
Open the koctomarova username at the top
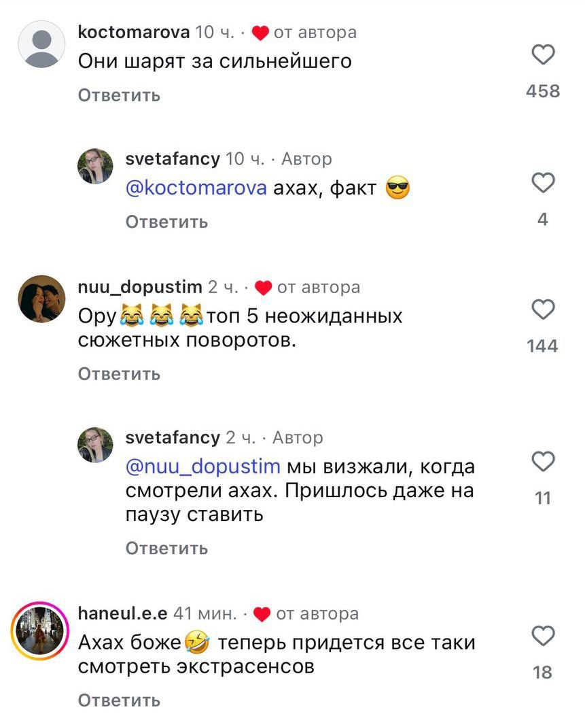(x=134, y=32)
